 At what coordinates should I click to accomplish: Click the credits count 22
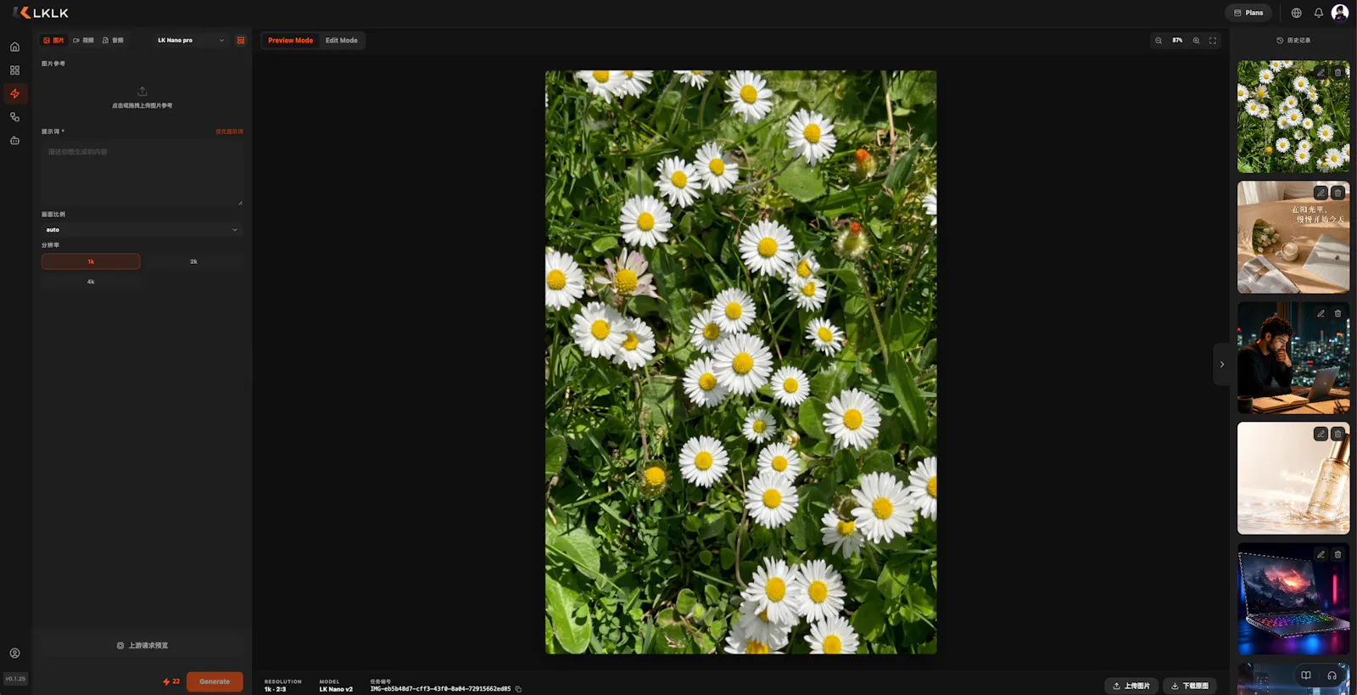point(171,681)
